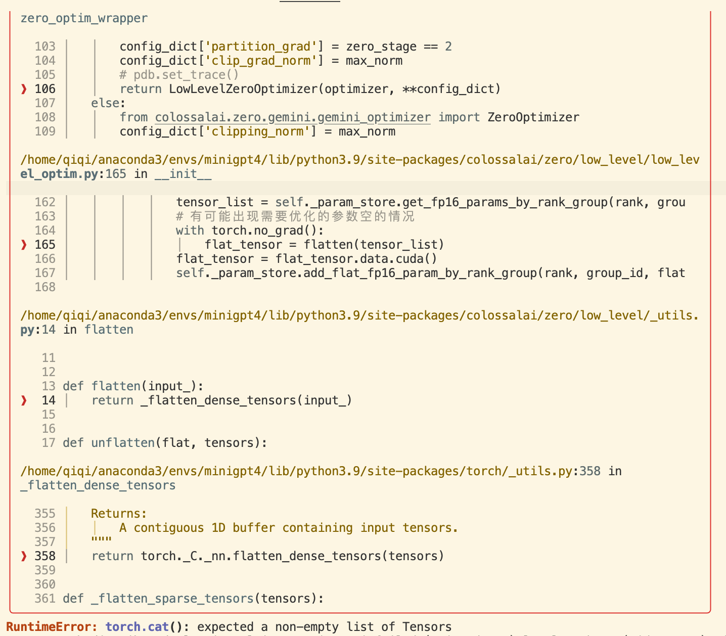726x636 pixels.
Task: Select the commented-out pdb.set_trace line
Action: click(179, 74)
